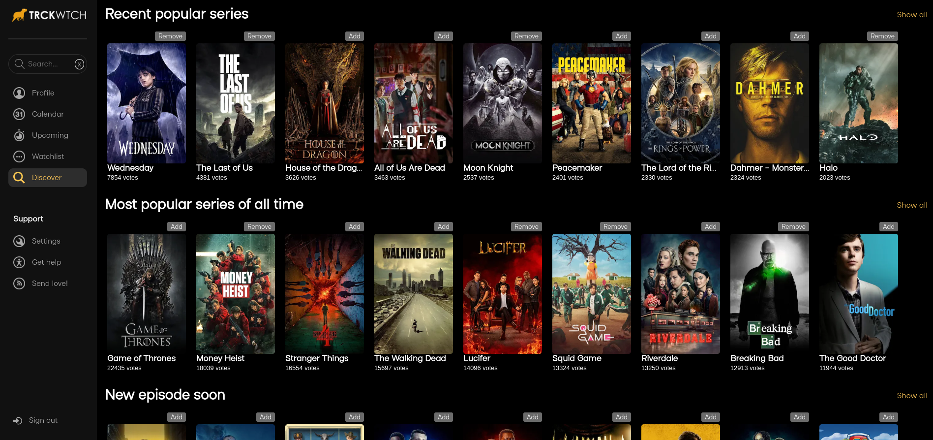Remove Halo from list

[x=882, y=36]
